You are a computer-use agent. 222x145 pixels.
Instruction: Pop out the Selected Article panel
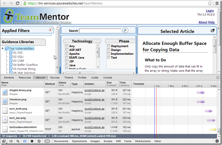[x=213, y=31]
